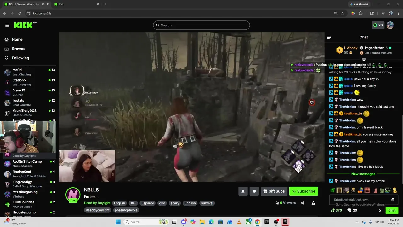Select the 18+ tag
Screen dimensions: 403x227
click(133, 203)
